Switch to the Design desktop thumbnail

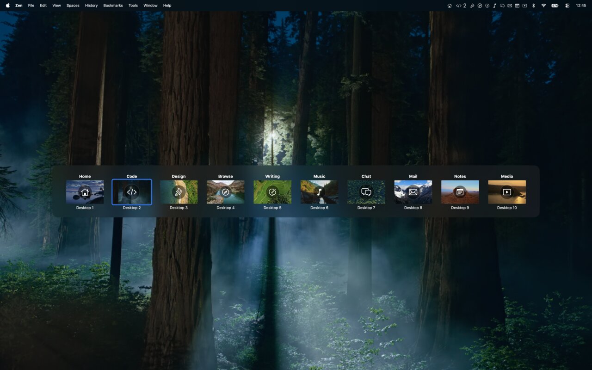pyautogui.click(x=179, y=192)
